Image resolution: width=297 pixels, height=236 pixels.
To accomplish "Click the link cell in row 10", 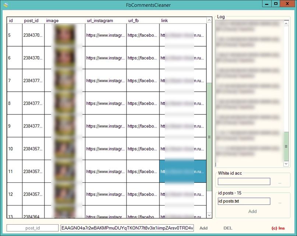I will (x=183, y=149).
